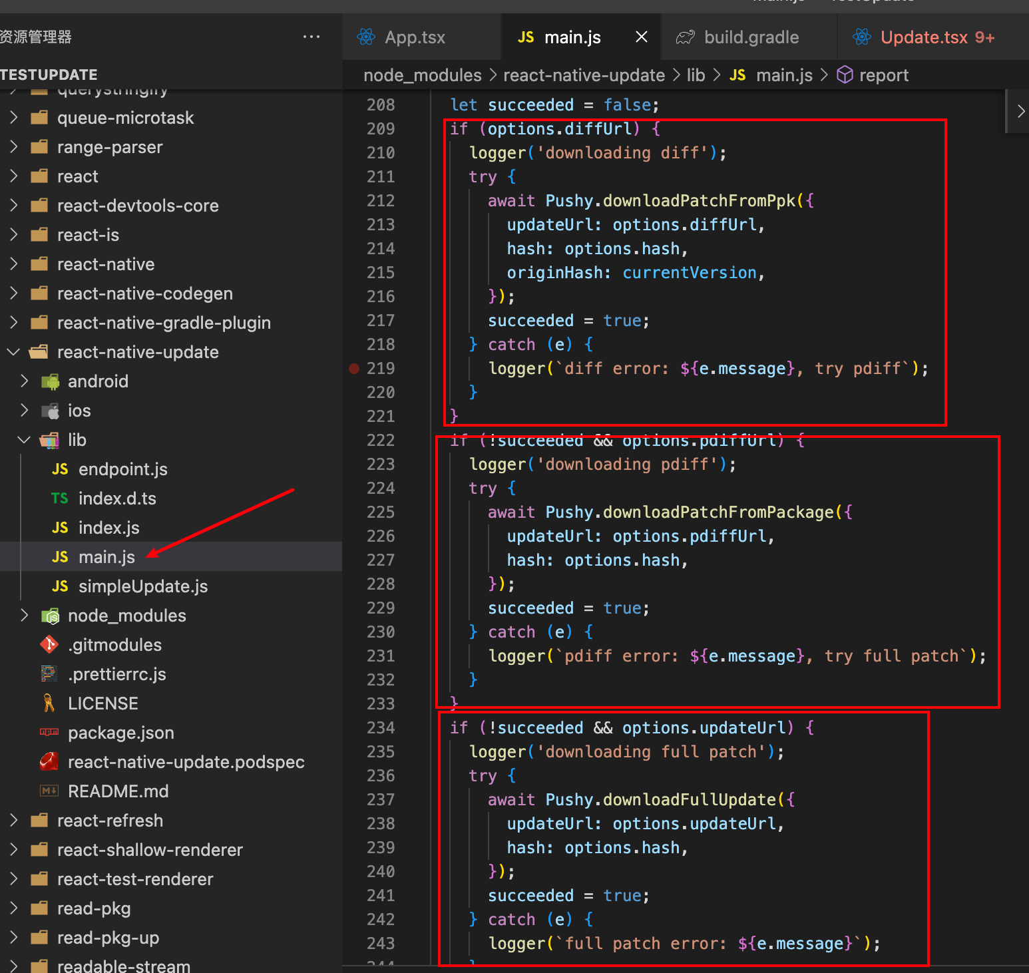Switch to the App.tsx tab
Image resolution: width=1029 pixels, height=973 pixels.
point(415,37)
